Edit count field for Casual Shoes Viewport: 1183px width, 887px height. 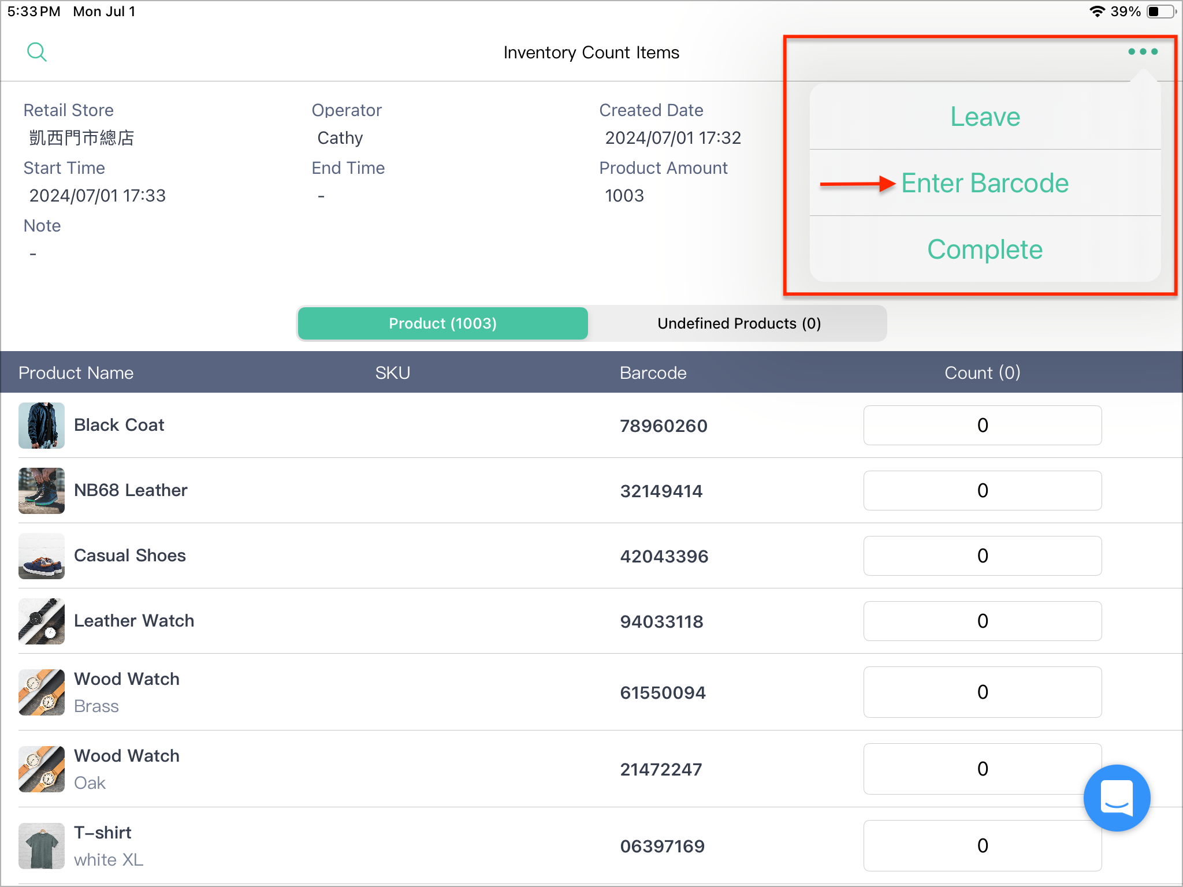983,556
